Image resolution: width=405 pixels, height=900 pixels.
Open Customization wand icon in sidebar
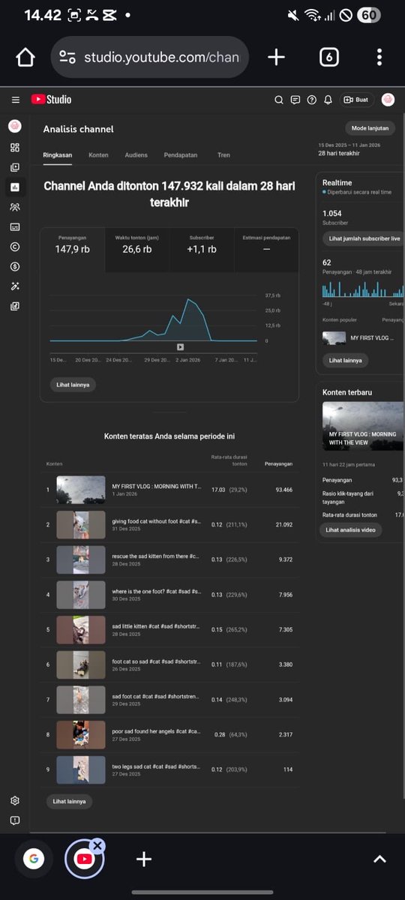point(15,286)
